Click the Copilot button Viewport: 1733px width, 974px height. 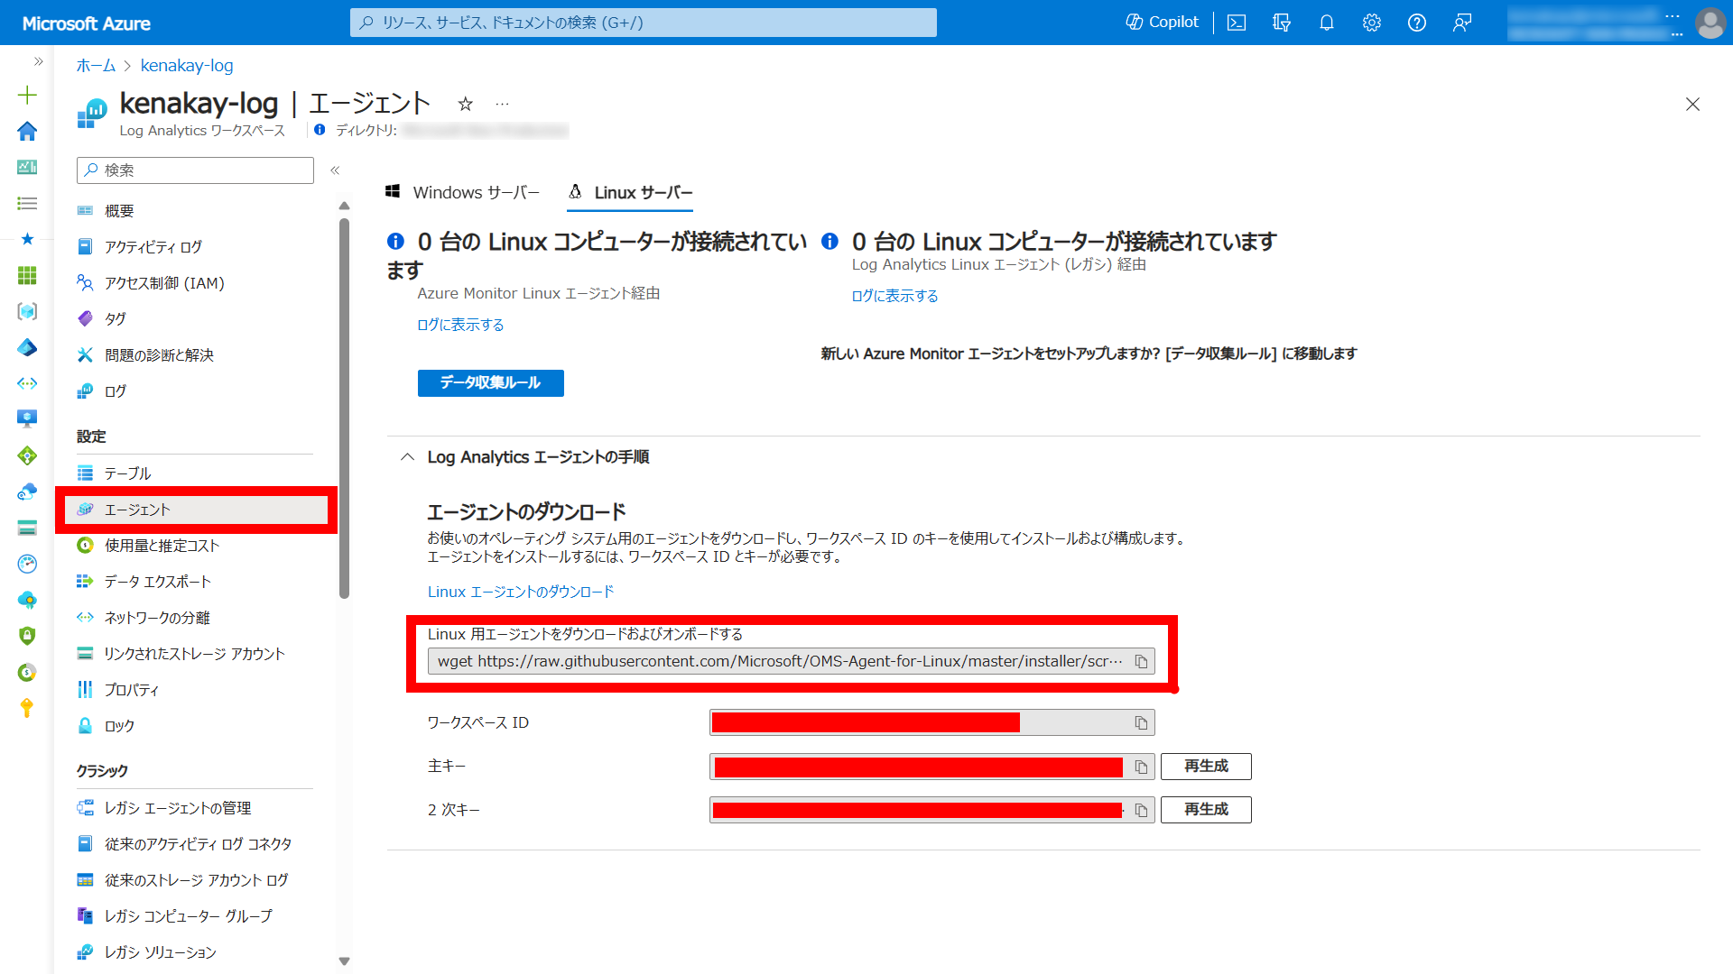click(x=1163, y=23)
